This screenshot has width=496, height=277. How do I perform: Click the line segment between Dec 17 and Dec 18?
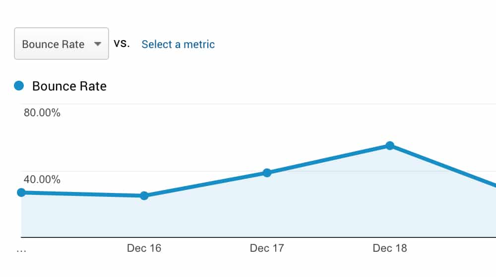point(328,159)
